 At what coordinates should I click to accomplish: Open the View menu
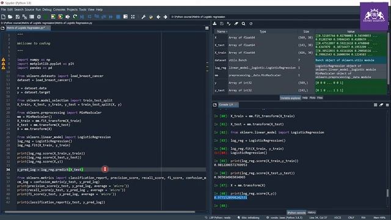click(x=91, y=10)
